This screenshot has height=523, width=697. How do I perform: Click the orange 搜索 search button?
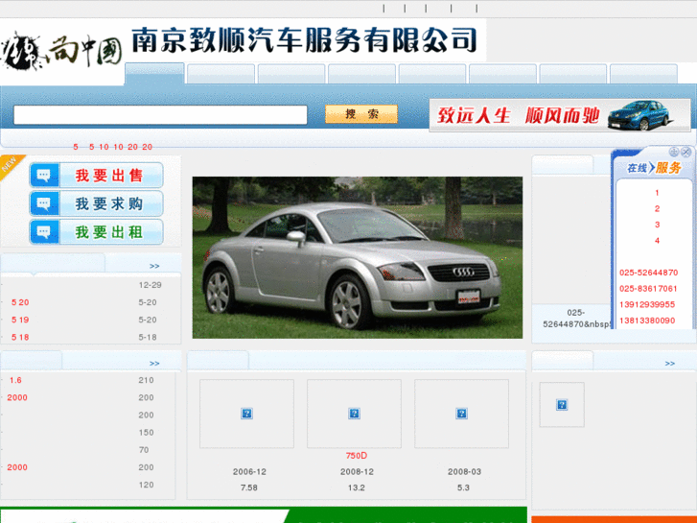point(361,114)
